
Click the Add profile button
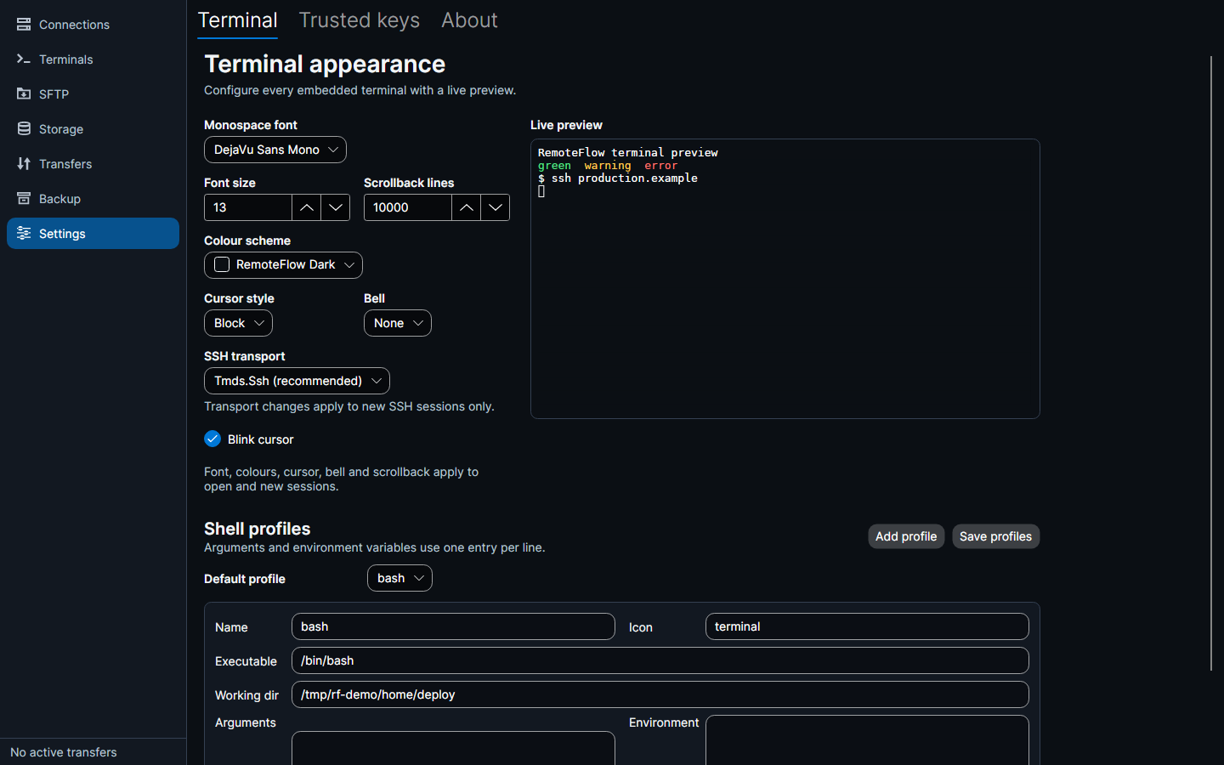pyautogui.click(x=906, y=536)
